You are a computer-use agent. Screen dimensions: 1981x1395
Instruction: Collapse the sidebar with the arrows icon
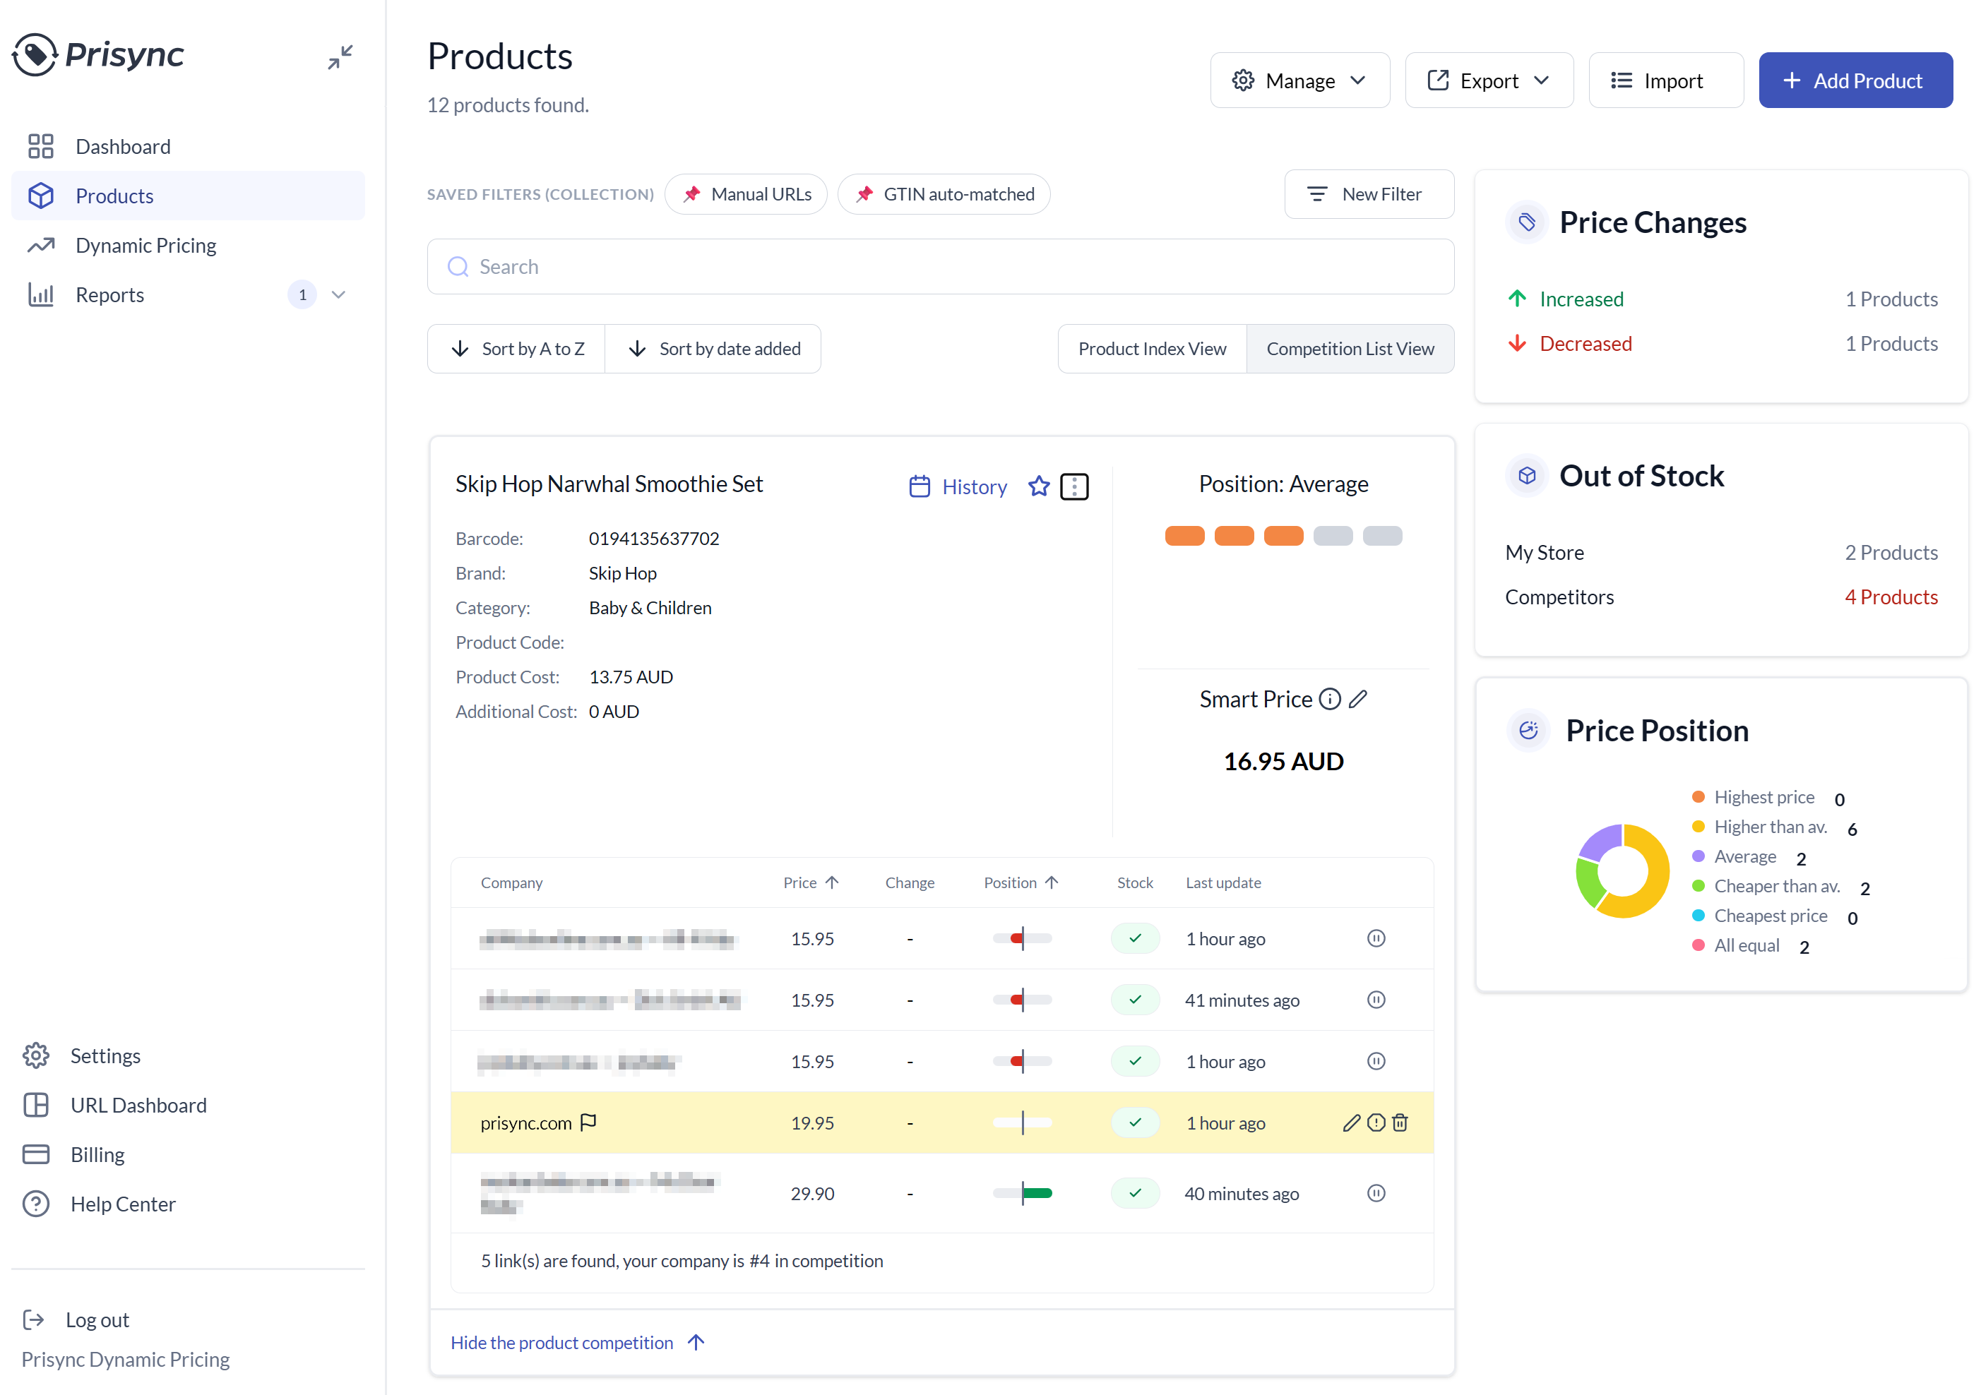click(x=340, y=57)
